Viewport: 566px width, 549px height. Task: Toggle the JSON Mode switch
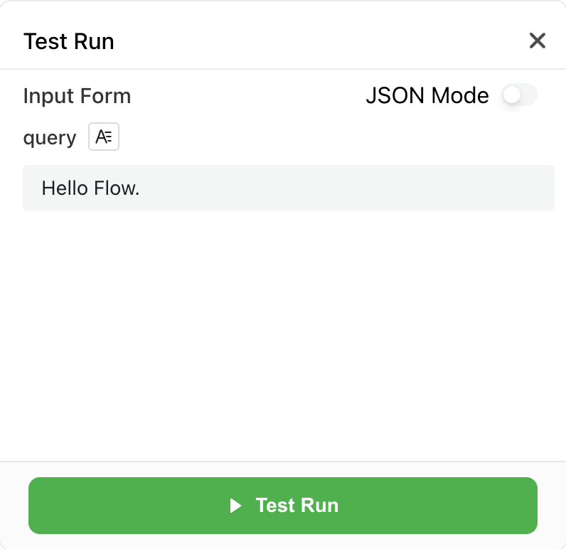coord(519,95)
